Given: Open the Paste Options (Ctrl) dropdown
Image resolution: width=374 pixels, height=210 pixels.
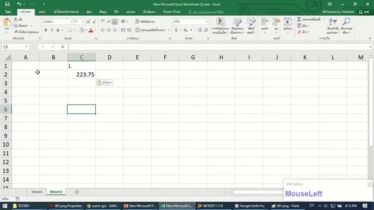Looking at the screenshot, I should 105,83.
